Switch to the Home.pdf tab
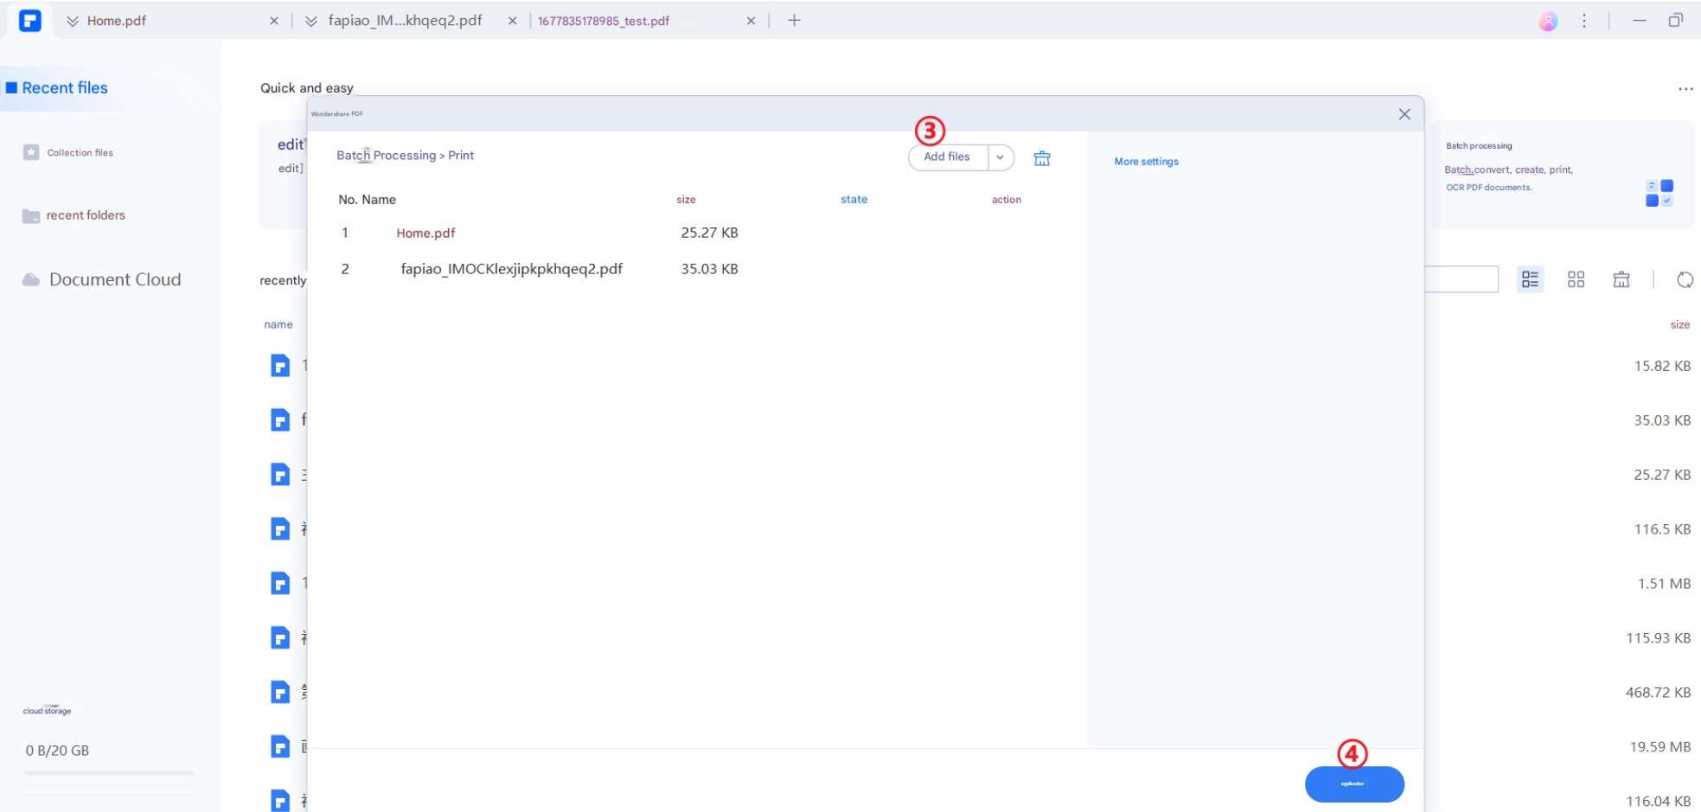This screenshot has width=1701, height=812. pos(117,21)
